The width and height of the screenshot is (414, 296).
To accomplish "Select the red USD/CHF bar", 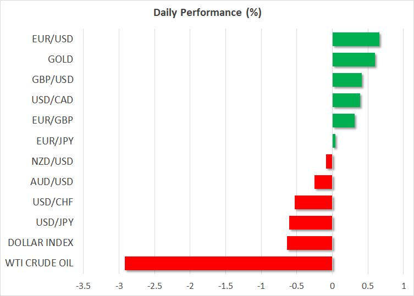I will tap(313, 202).
